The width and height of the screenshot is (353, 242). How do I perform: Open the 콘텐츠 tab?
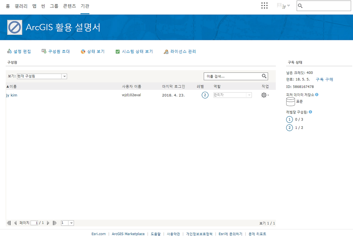(69, 6)
